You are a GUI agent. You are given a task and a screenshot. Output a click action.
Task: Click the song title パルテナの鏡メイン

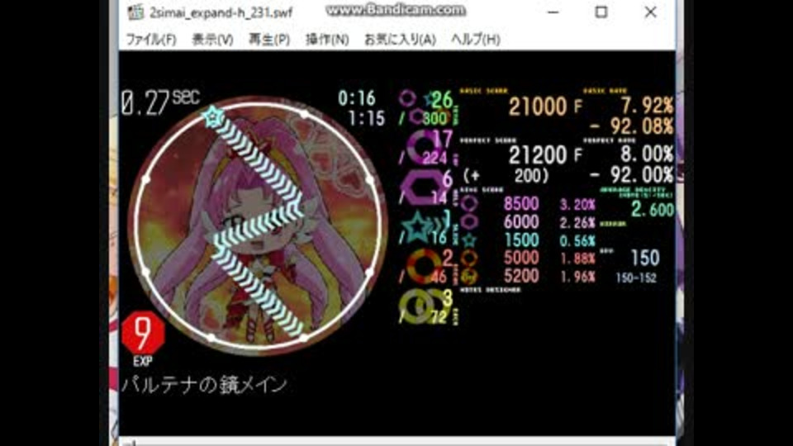pos(204,385)
